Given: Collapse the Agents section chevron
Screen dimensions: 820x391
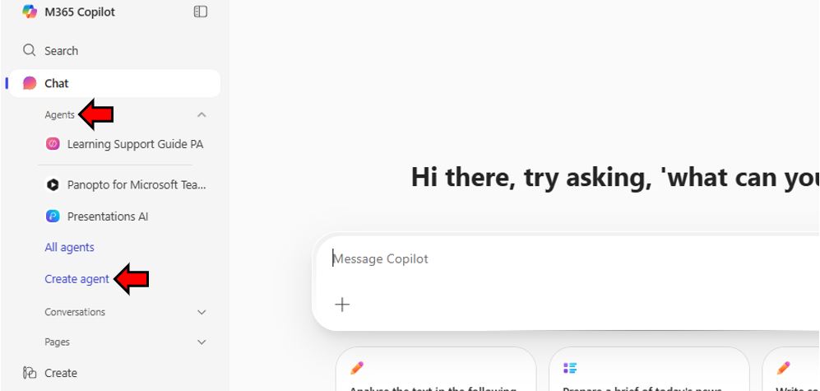Looking at the screenshot, I should [x=202, y=114].
